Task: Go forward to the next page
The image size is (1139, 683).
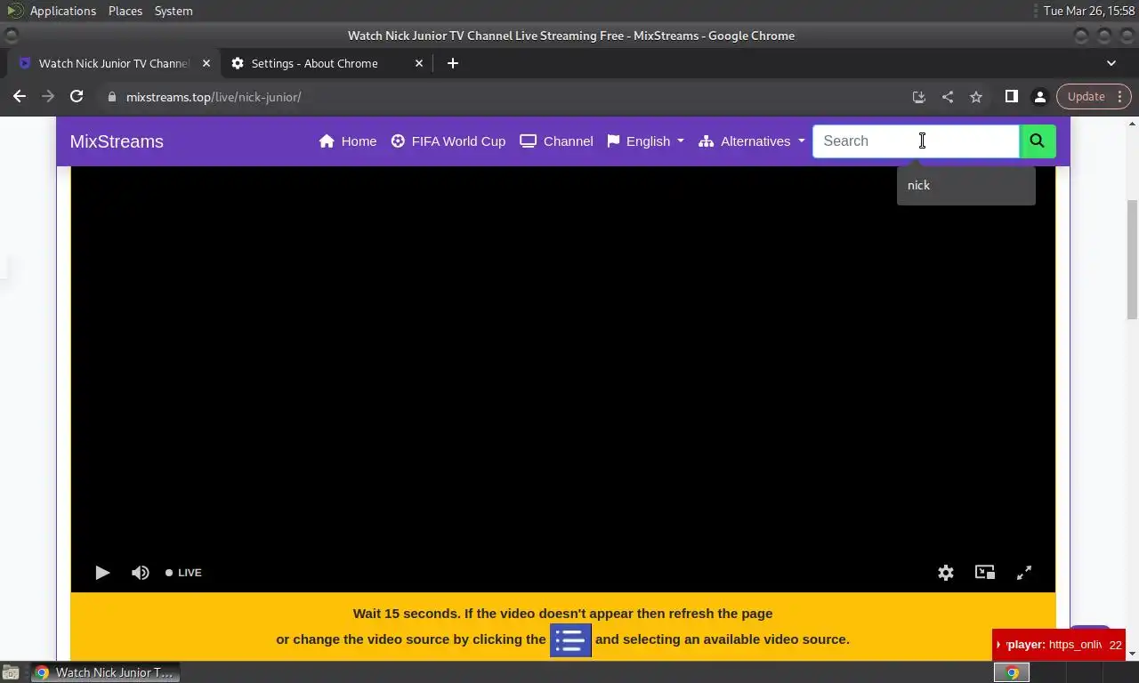Action: tap(48, 96)
